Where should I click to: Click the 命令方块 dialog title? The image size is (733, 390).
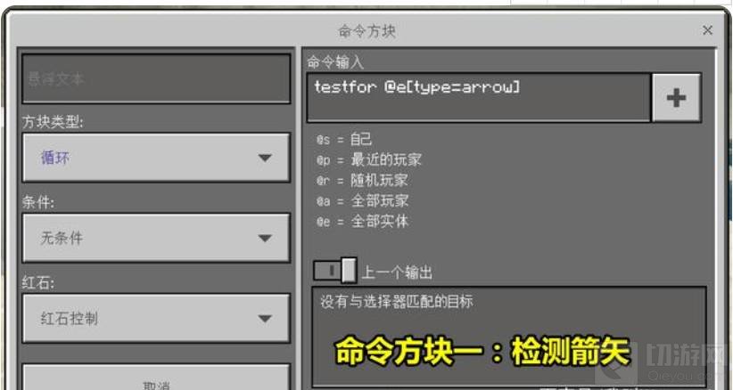[x=367, y=31]
